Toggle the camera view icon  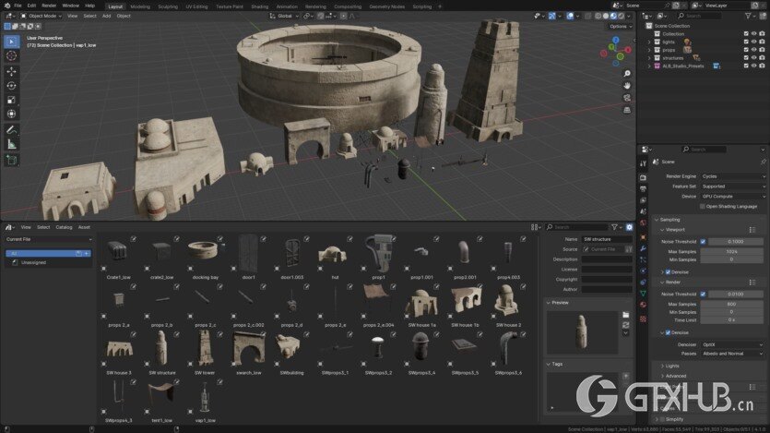(627, 98)
